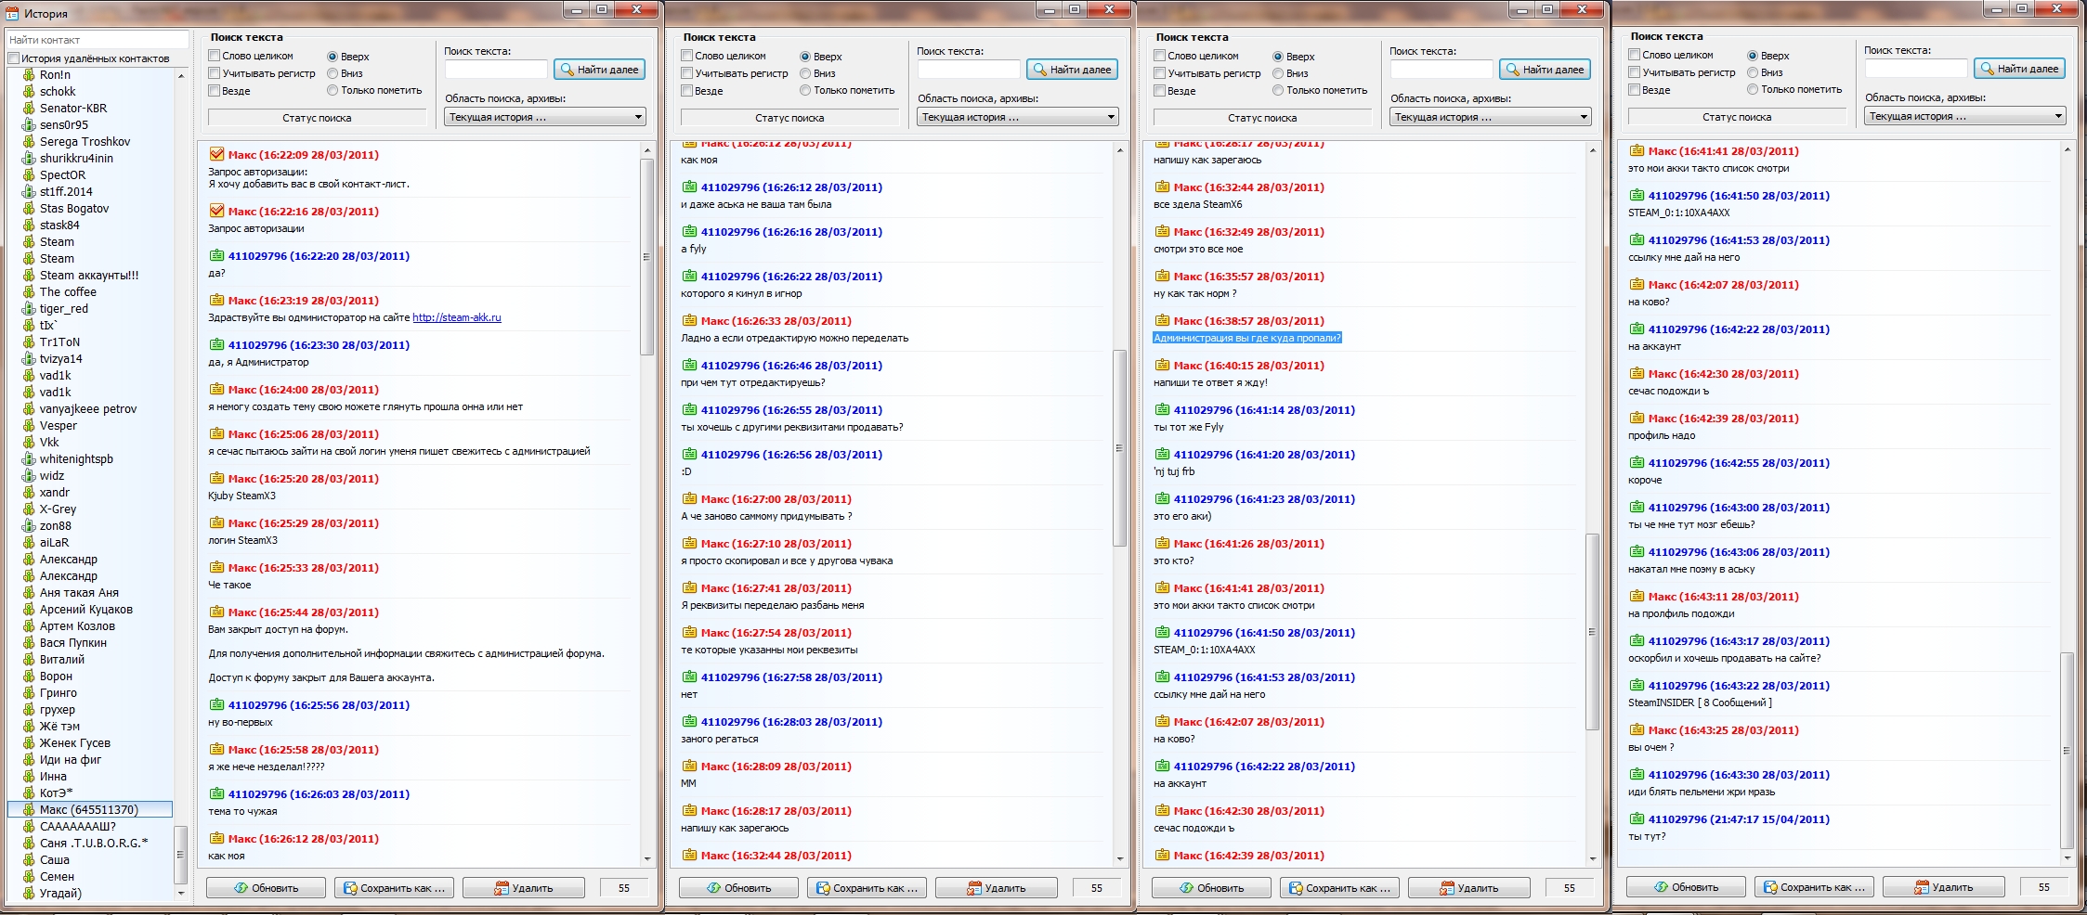The width and height of the screenshot is (2087, 915).
Task: Click Обновить in the rightmost window
Action: 1686,887
